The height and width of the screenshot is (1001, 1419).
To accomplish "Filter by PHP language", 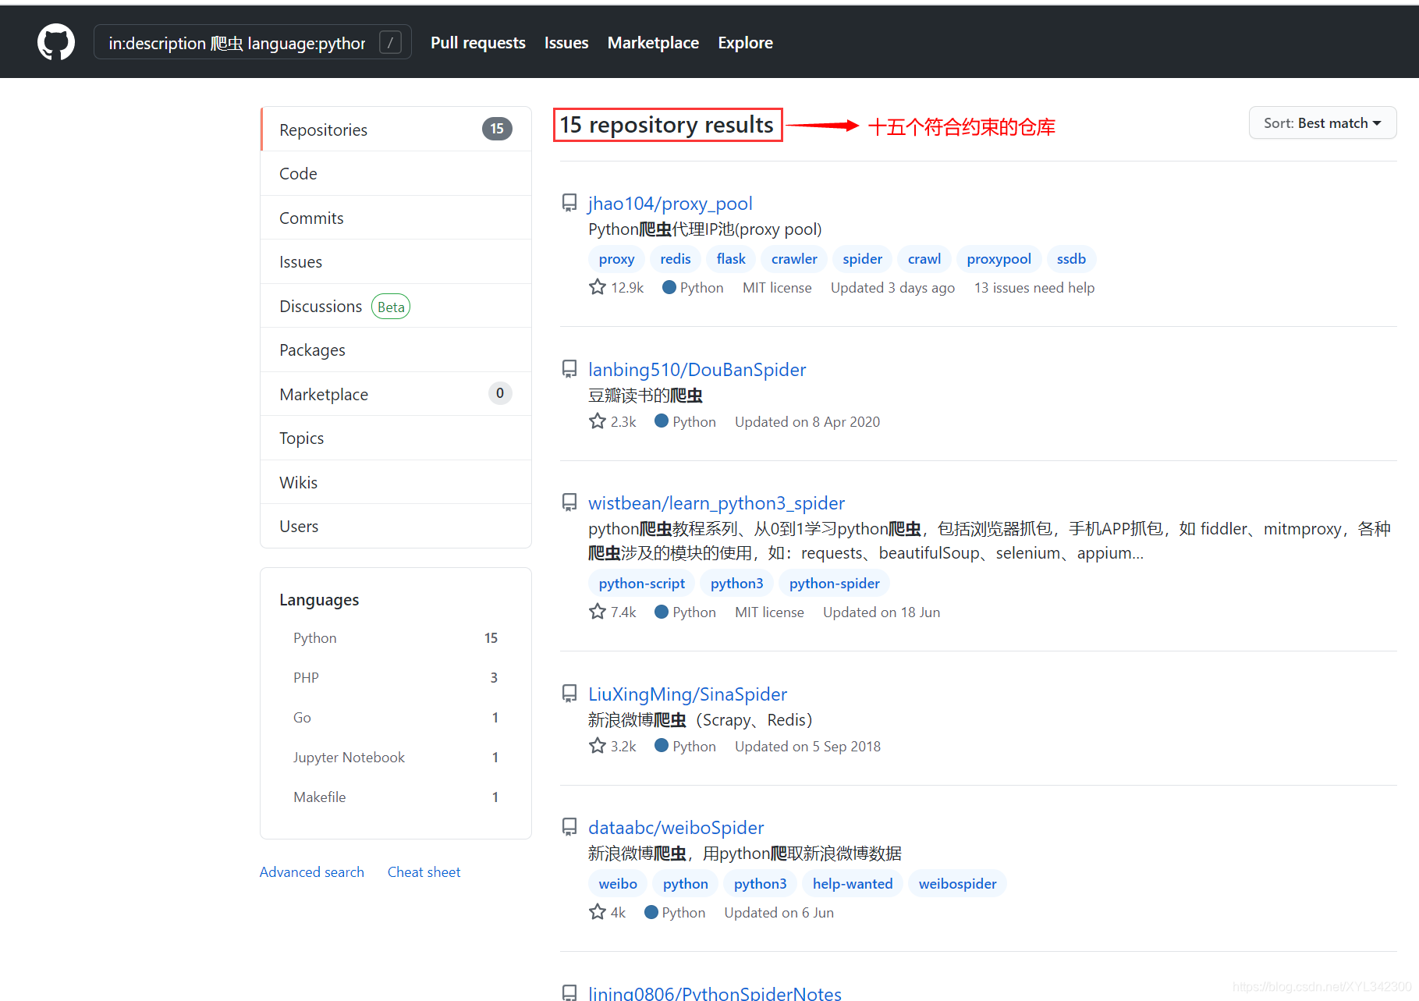I will click(395, 677).
